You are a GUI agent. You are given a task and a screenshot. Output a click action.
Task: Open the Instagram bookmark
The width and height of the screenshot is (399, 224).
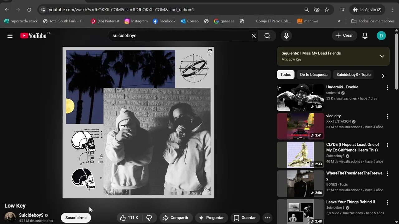(x=136, y=21)
